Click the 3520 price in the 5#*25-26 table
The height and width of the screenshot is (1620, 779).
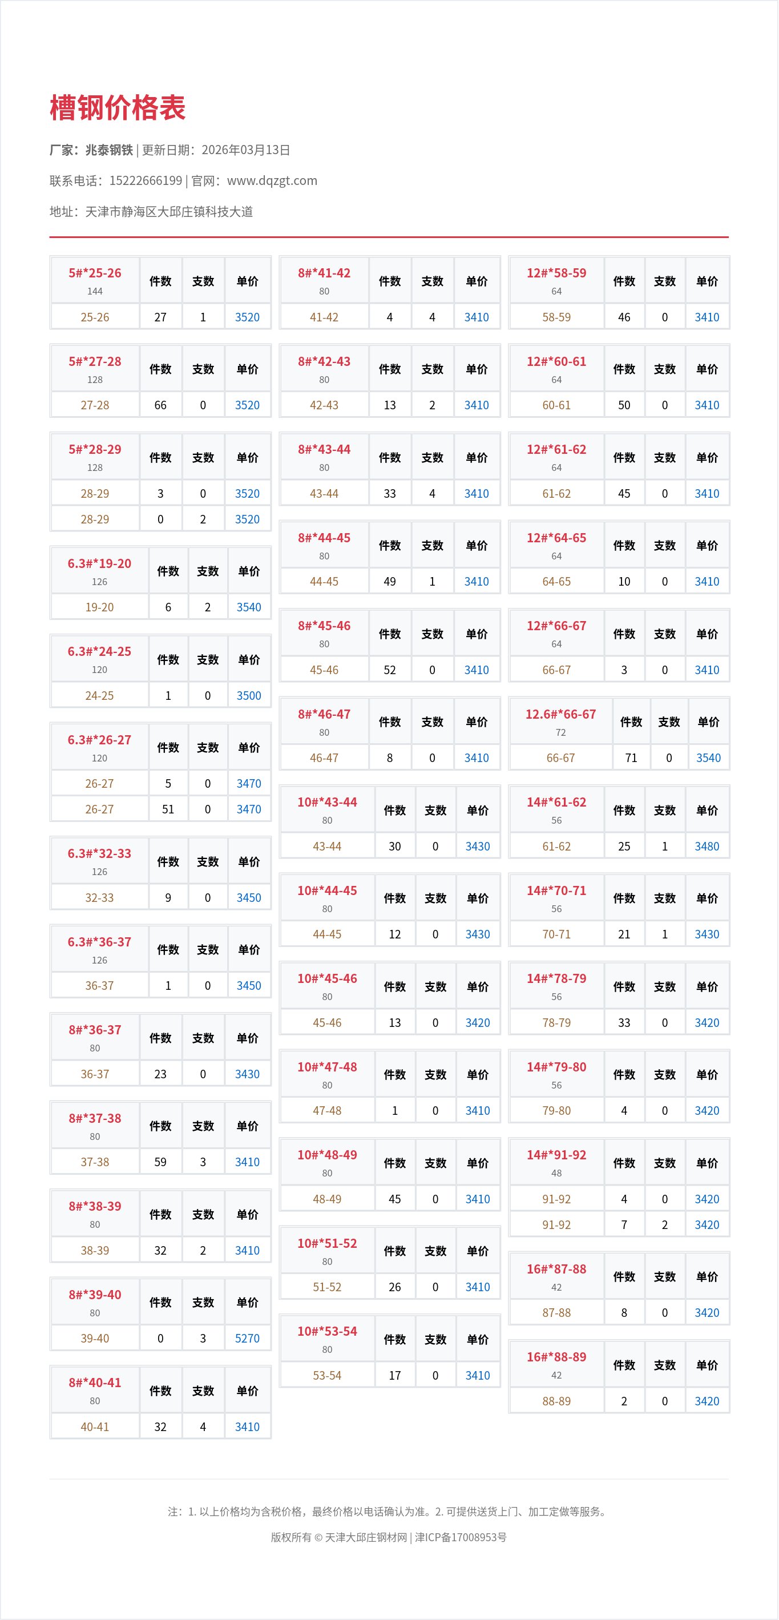247,317
